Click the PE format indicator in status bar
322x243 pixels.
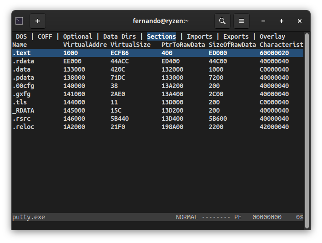[237, 217]
